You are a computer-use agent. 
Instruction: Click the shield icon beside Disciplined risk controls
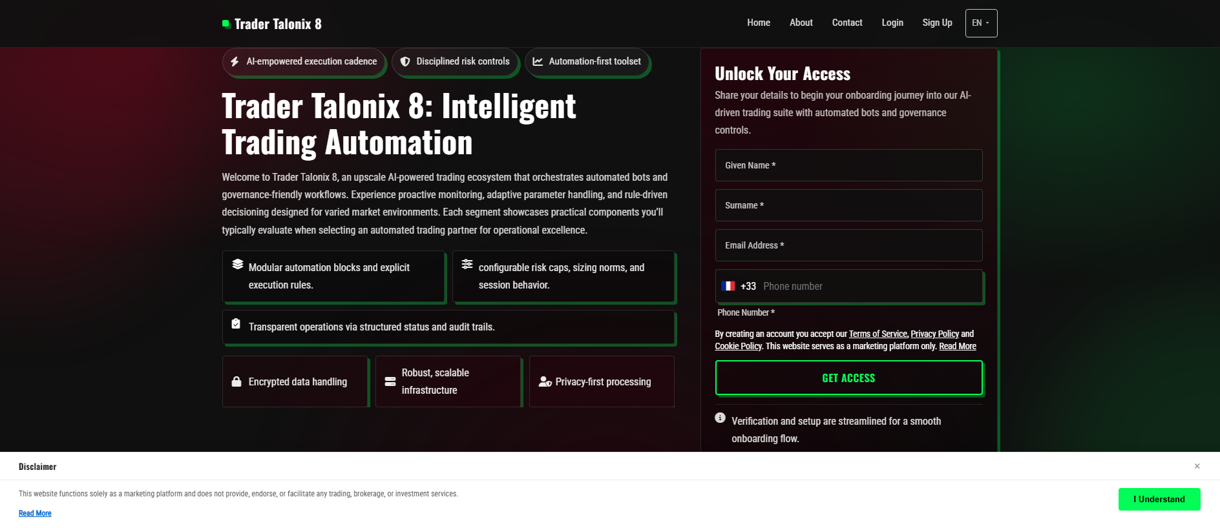coord(405,61)
